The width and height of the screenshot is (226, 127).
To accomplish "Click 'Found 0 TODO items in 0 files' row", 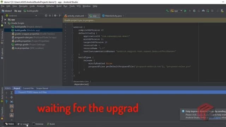I will pyautogui.click(x=120, y=92).
